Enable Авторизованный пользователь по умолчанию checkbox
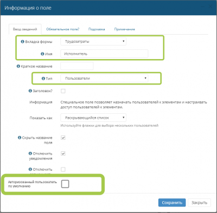This screenshot has height=213, width=217. point(65,184)
